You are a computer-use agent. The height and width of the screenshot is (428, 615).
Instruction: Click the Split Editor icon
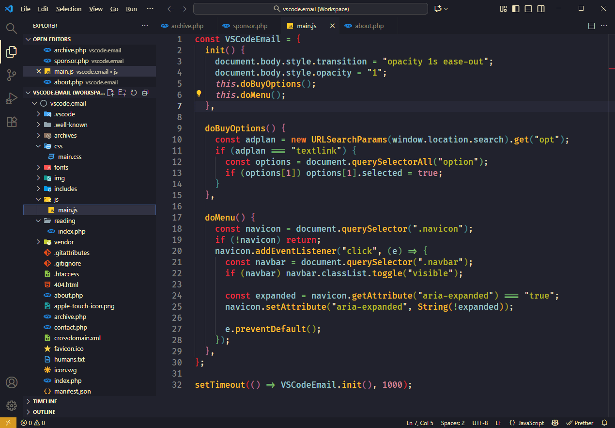591,25
